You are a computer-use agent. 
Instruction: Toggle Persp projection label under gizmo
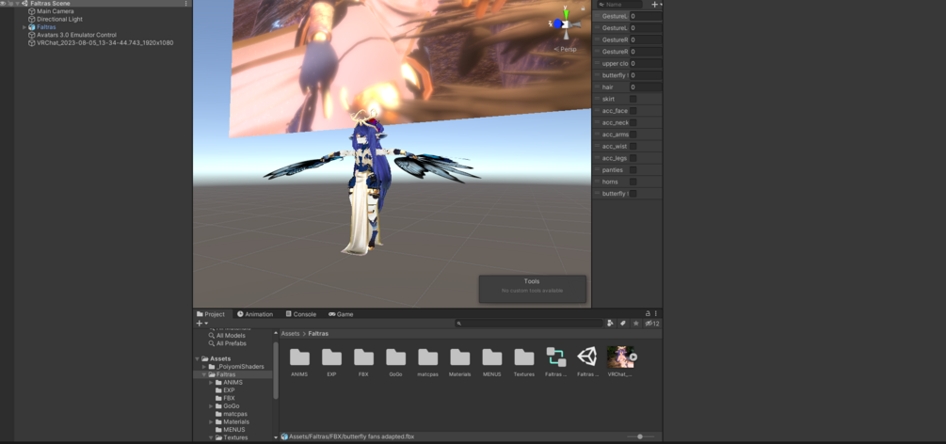pyautogui.click(x=565, y=50)
